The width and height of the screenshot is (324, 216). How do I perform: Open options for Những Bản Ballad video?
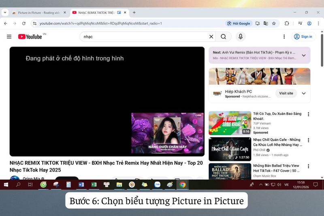click(308, 166)
